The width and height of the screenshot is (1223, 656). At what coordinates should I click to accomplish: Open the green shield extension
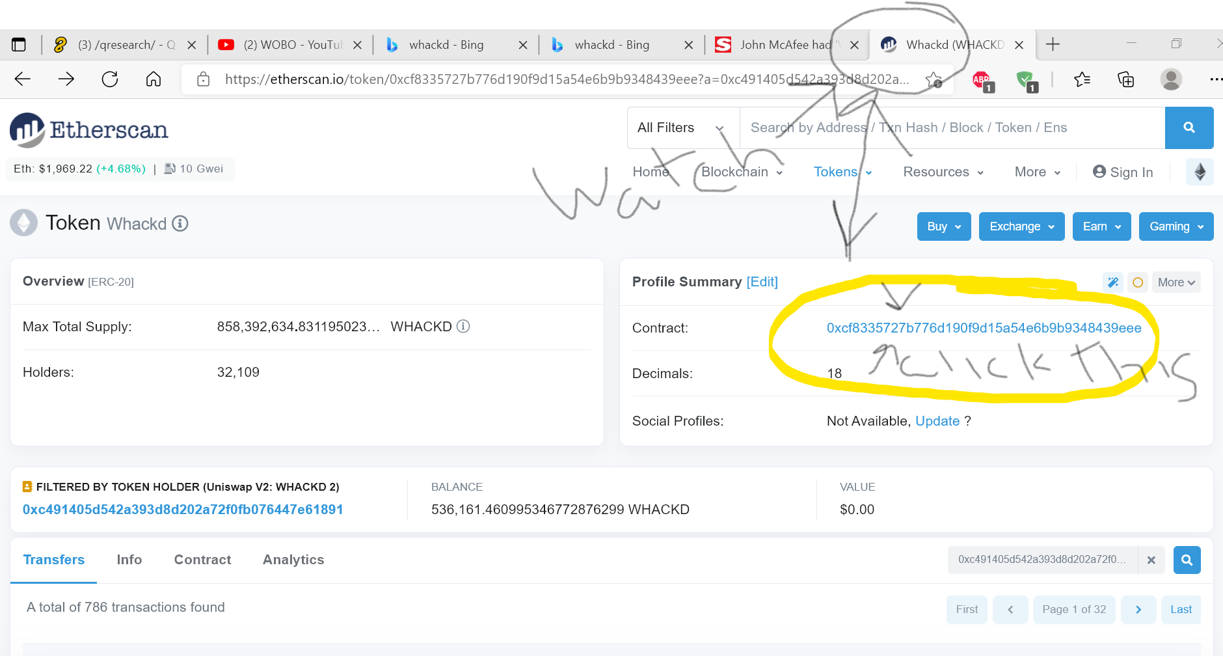pos(1027,81)
